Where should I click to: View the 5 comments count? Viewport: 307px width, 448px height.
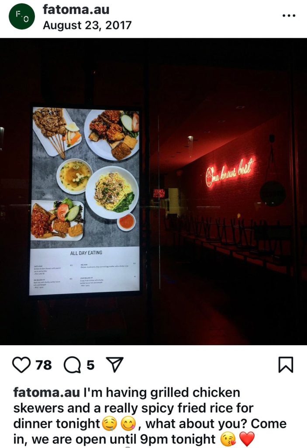[90, 365]
